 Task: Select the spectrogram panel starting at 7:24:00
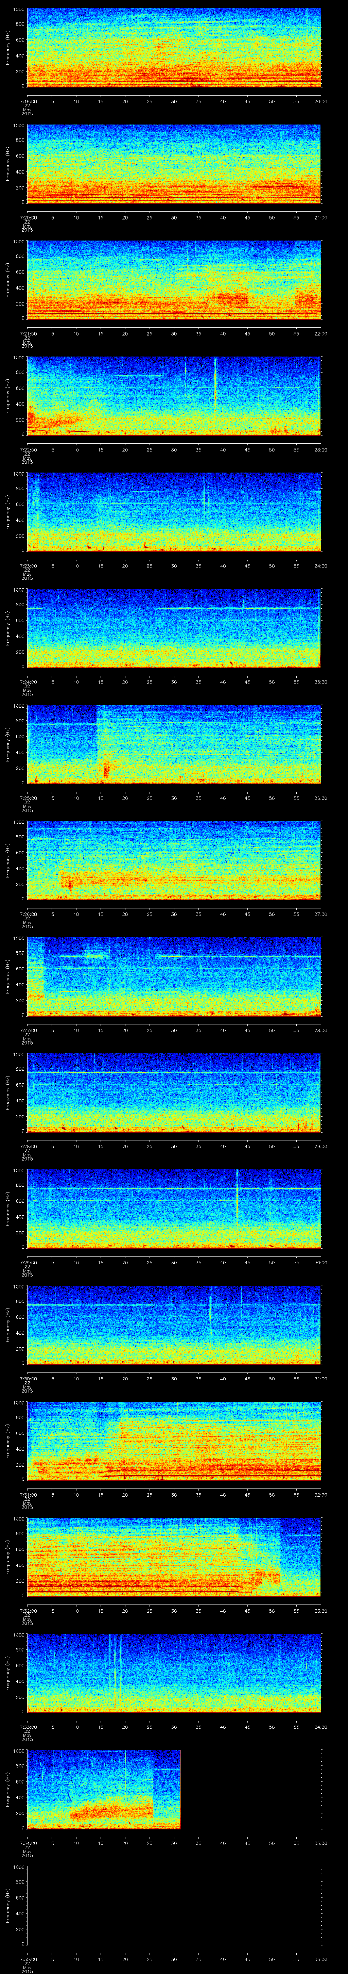coord(174,628)
